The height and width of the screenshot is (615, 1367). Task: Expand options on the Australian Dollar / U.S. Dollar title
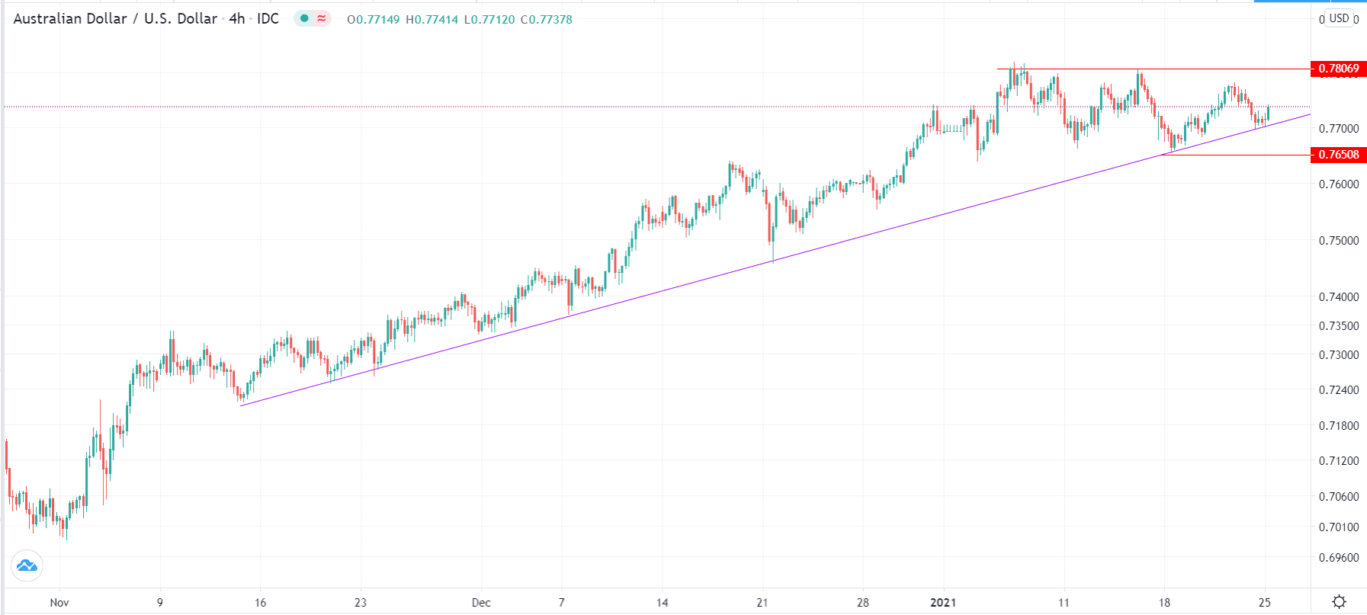point(114,19)
